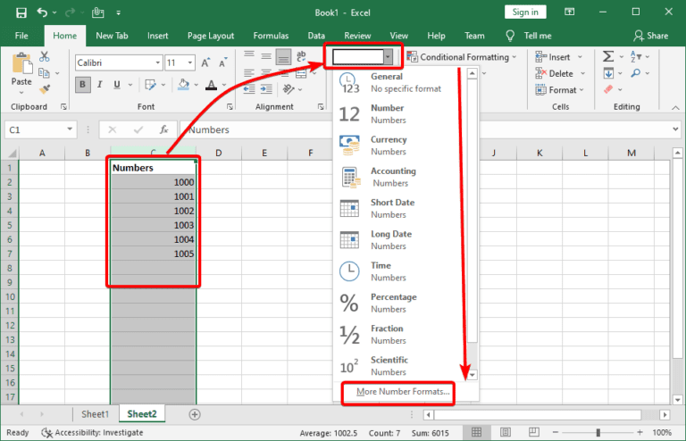Open Ribbon Display Options in title bar
Viewport: 686px width, 441px height.
click(x=570, y=12)
